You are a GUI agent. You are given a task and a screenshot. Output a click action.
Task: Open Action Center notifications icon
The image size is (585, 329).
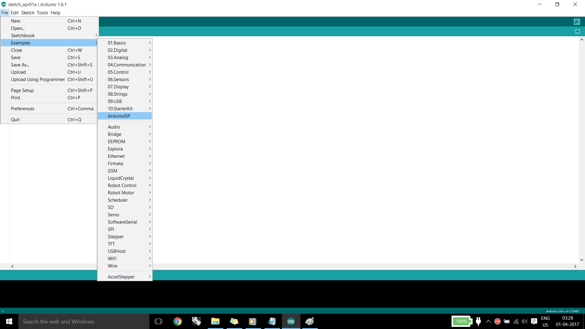tap(534, 321)
